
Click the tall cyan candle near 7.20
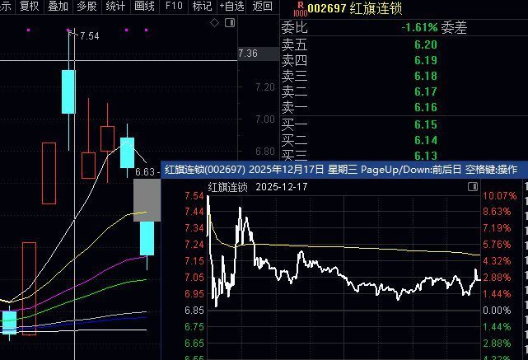68,92
